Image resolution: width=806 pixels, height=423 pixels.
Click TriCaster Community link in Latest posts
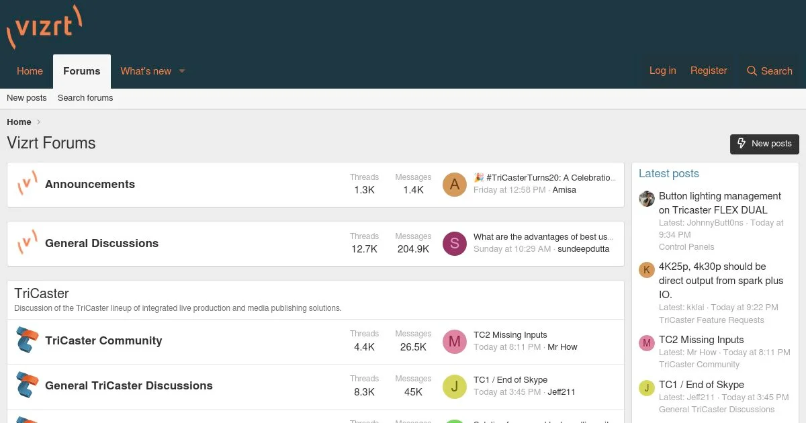pos(699,365)
